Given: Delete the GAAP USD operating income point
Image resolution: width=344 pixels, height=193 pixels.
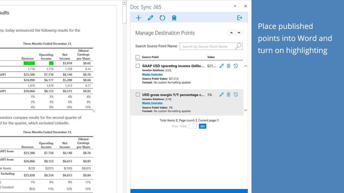Looking at the screenshot, I should click(x=228, y=66).
